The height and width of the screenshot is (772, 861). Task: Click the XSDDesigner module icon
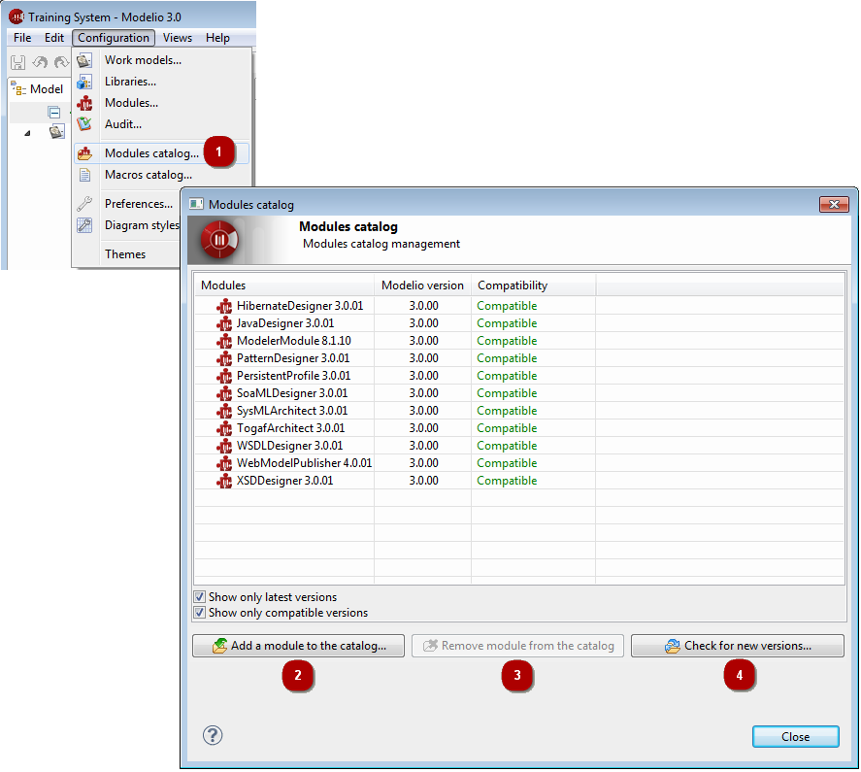(x=224, y=482)
